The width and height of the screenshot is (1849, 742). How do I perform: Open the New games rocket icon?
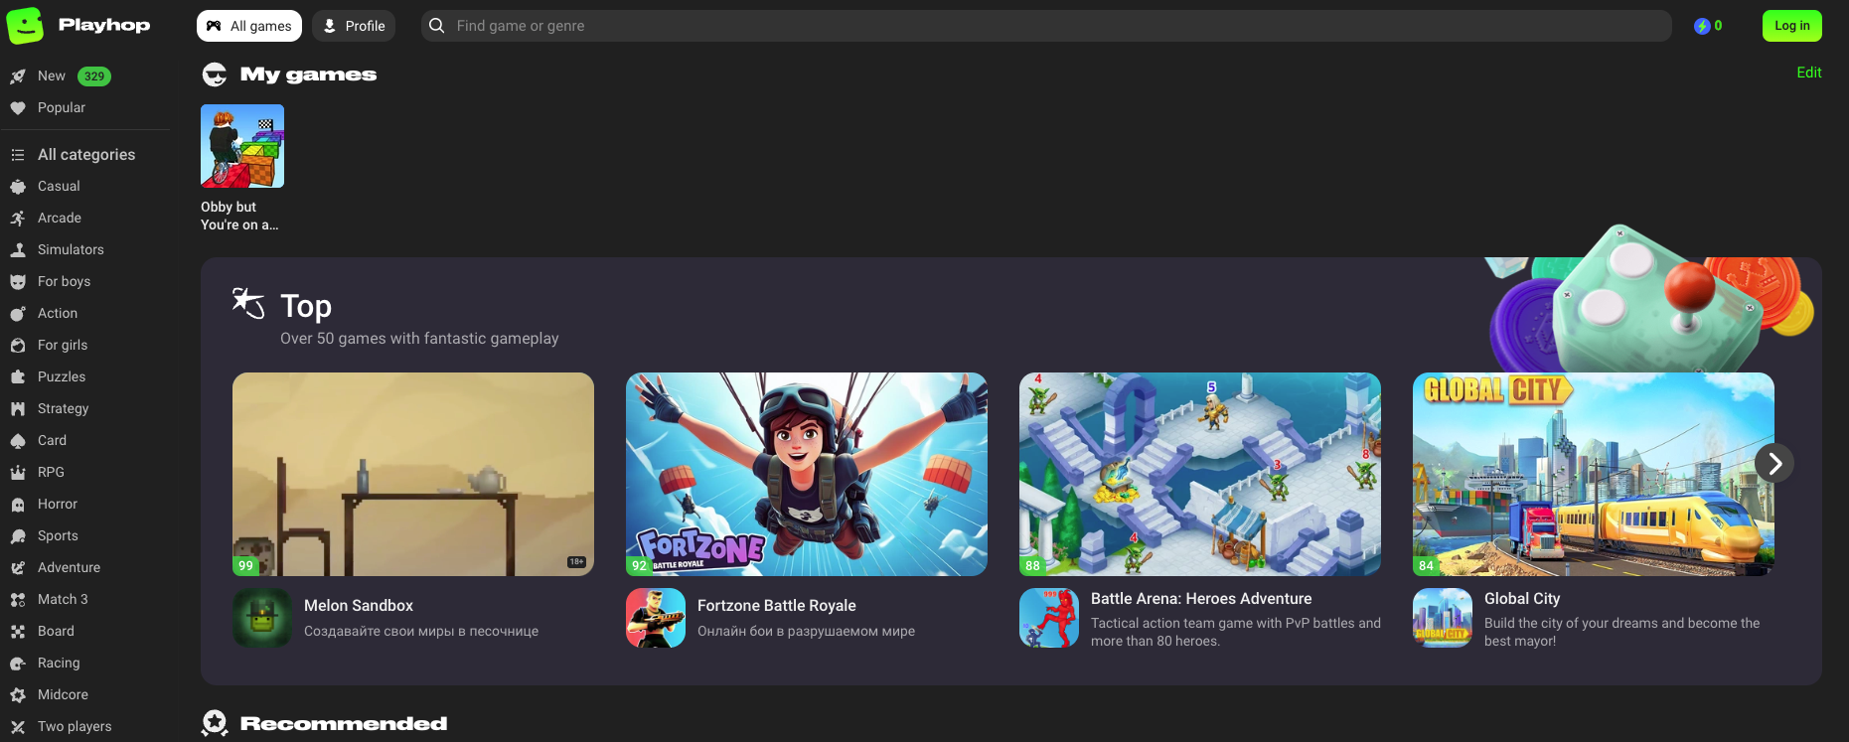coord(18,76)
